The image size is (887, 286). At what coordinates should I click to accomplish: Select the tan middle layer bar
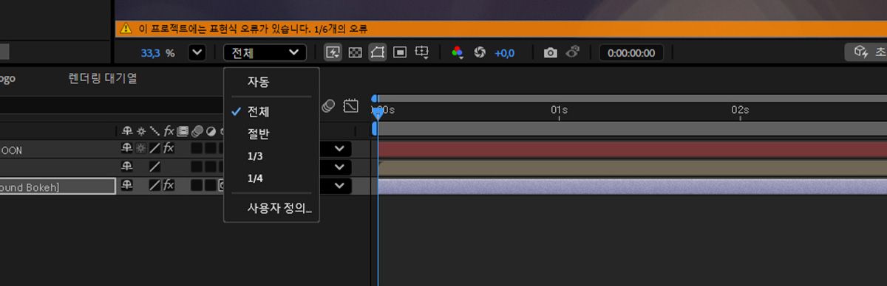click(632, 167)
